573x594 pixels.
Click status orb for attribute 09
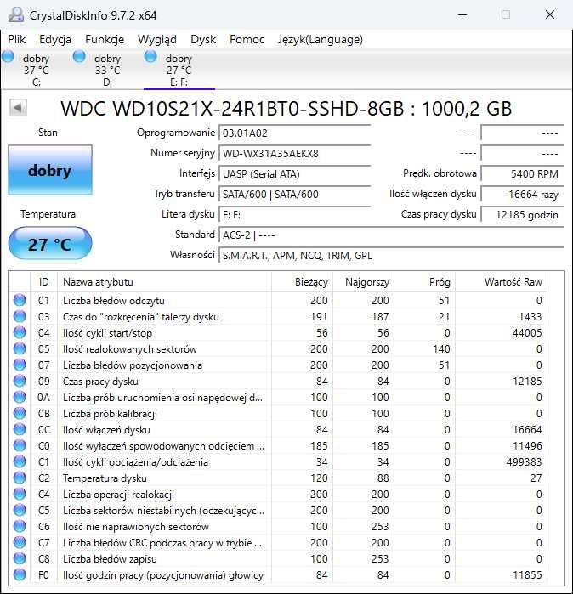coord(20,381)
